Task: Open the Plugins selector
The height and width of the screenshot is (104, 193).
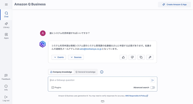Action: pyautogui.click(x=56, y=87)
